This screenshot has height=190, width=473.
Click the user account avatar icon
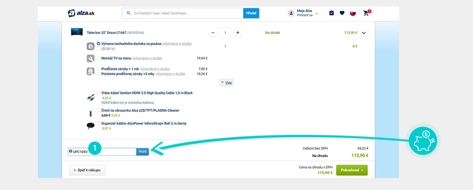click(292, 13)
